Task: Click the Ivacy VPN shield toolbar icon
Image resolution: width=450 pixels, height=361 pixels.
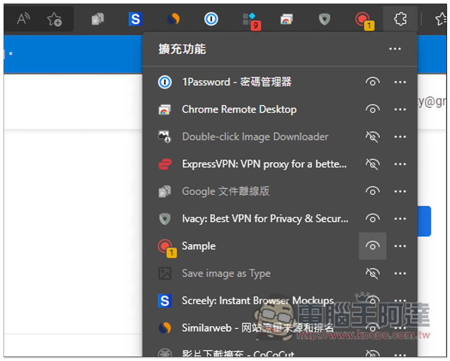Action: (x=324, y=19)
